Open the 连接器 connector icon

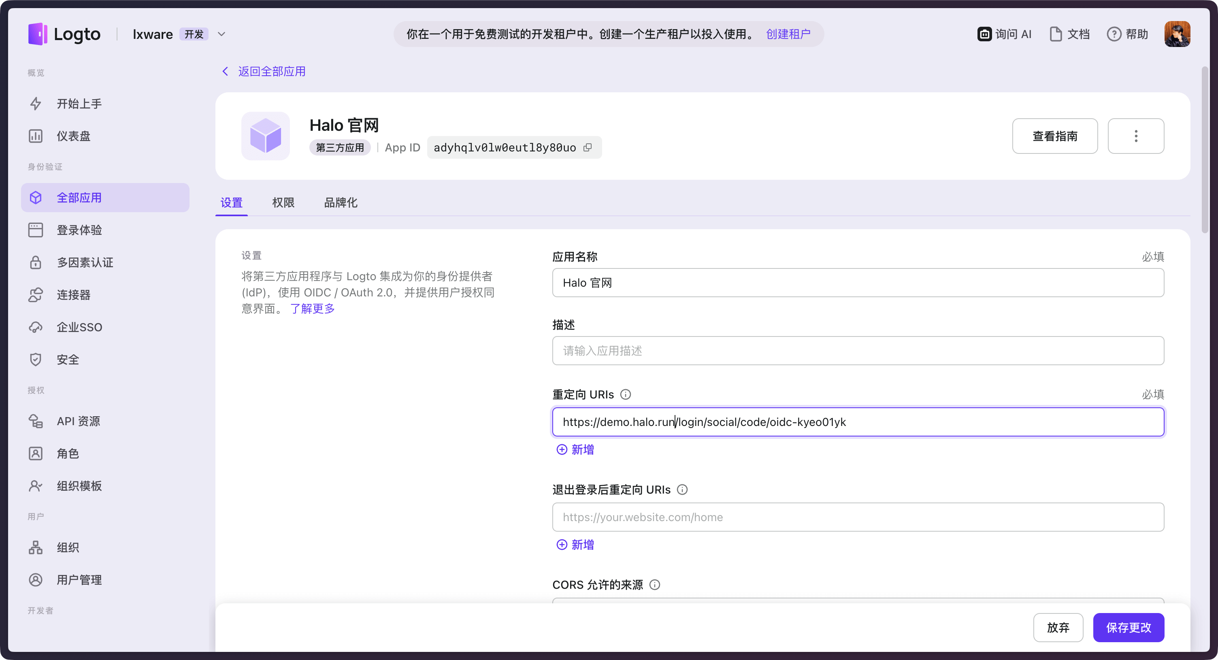[36, 295]
